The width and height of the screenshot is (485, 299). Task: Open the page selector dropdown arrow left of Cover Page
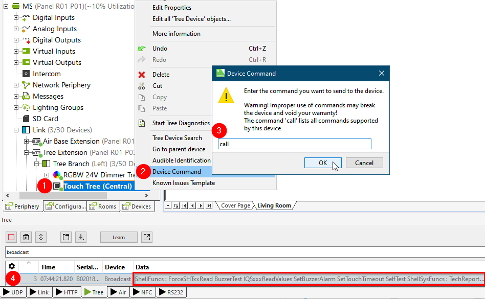coord(168,205)
